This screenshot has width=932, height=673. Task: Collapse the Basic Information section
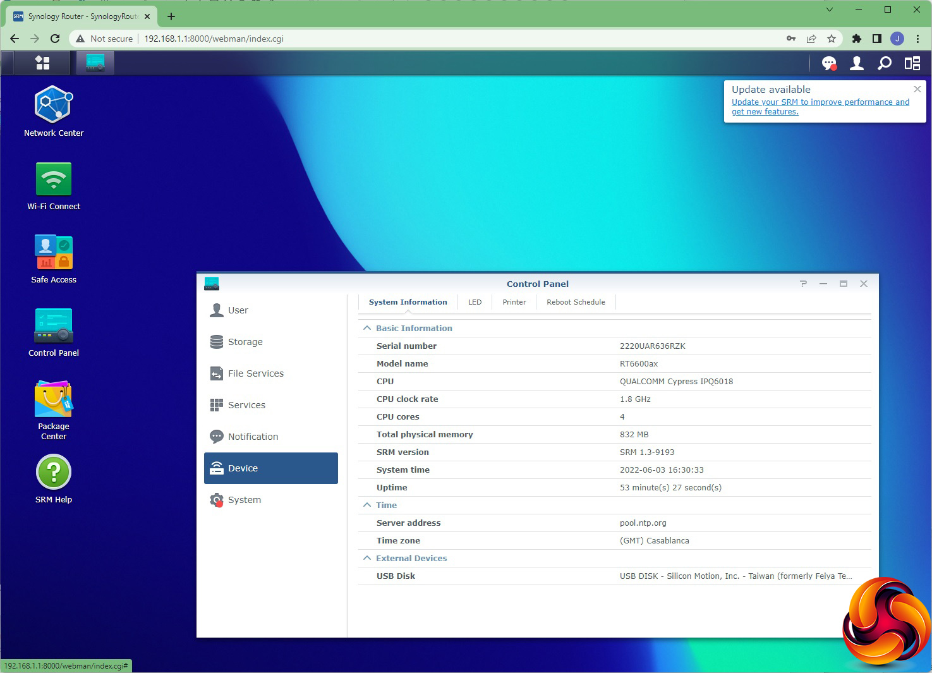(366, 328)
